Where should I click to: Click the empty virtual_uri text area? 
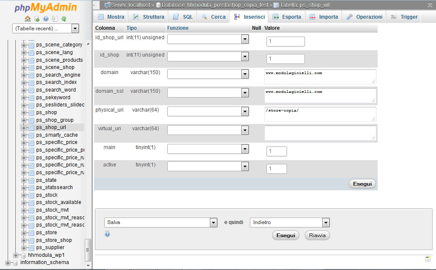coord(320,133)
